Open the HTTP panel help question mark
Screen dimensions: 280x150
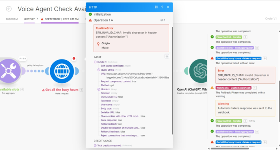point(162,7)
